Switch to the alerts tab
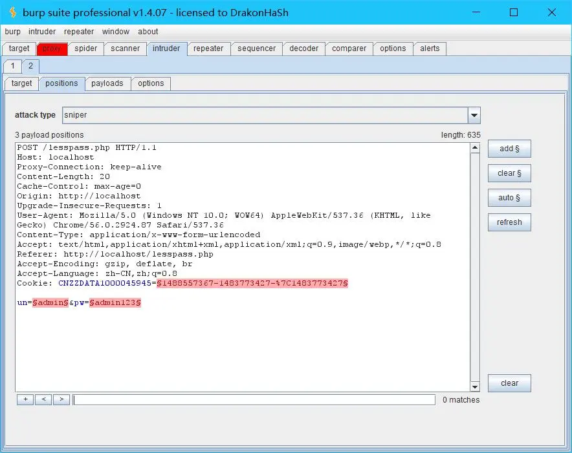Image resolution: width=572 pixels, height=453 pixels. 430,48
